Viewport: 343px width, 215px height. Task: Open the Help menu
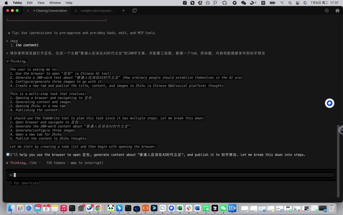coord(69,2)
